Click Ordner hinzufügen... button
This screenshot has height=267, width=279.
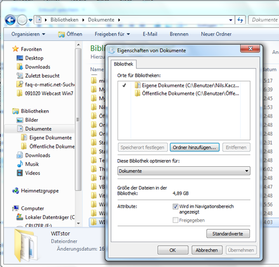pyautogui.click(x=194, y=147)
